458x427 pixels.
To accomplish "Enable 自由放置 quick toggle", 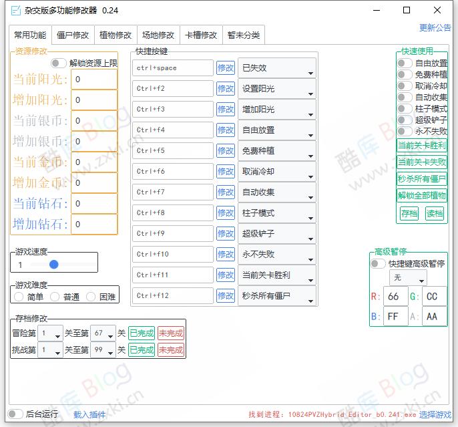I will (405, 63).
